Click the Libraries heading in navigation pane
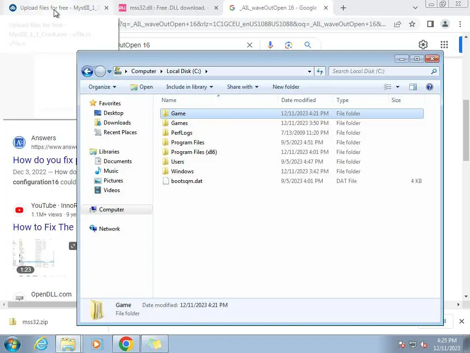The width and height of the screenshot is (470, 353). pyautogui.click(x=105, y=152)
